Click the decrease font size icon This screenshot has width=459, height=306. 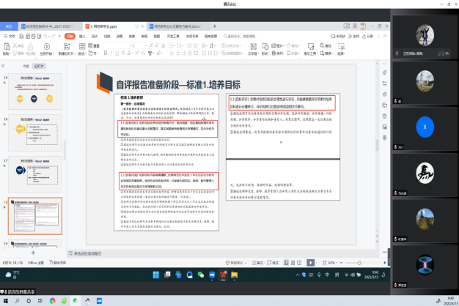(x=157, y=45)
